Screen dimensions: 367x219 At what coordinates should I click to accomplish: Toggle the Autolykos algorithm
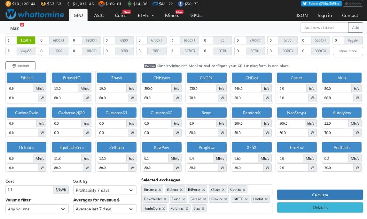342,113
